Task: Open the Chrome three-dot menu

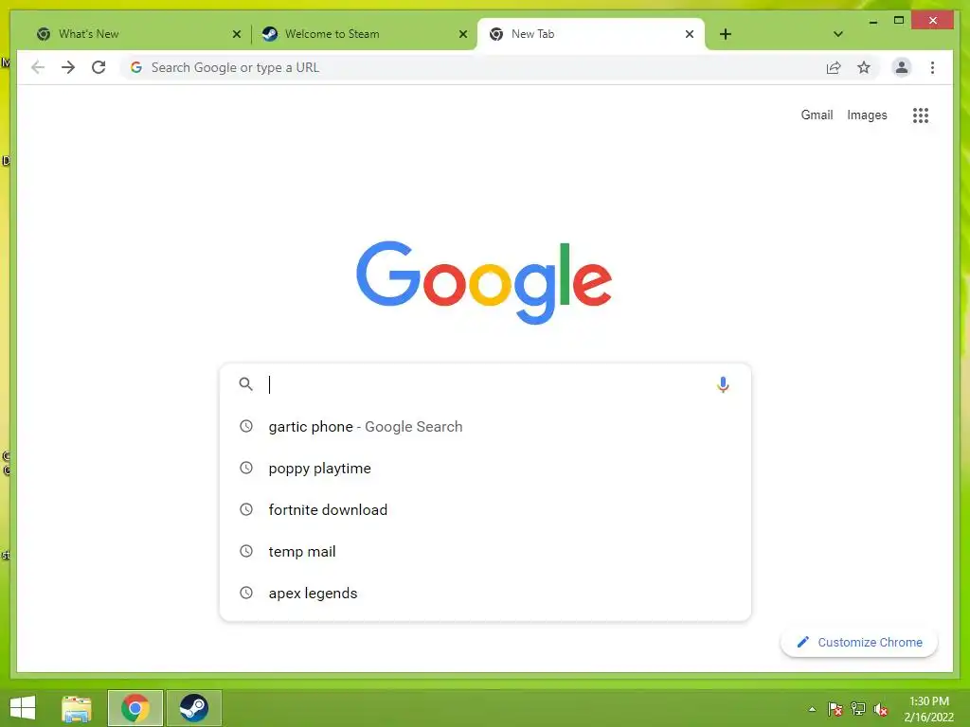Action: click(932, 67)
